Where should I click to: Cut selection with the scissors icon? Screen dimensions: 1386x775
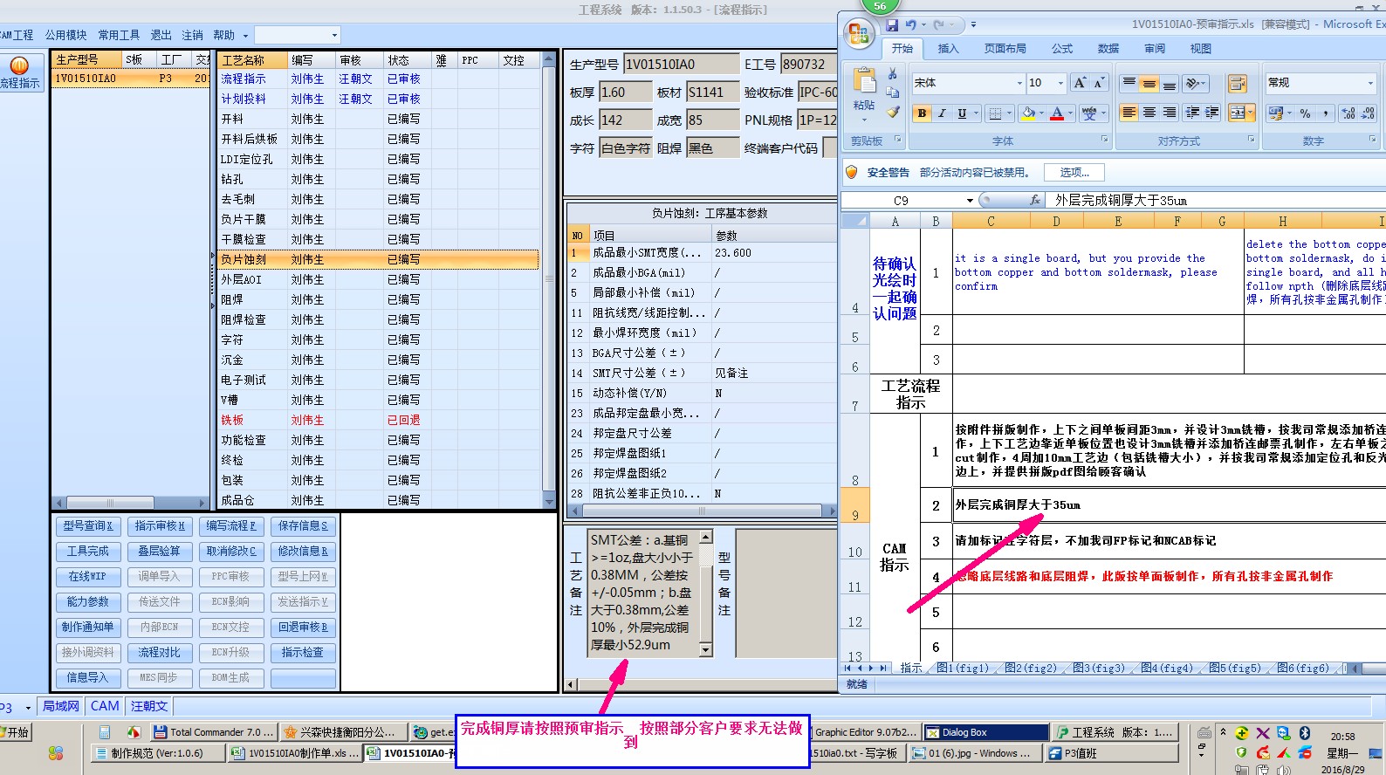pyautogui.click(x=892, y=73)
